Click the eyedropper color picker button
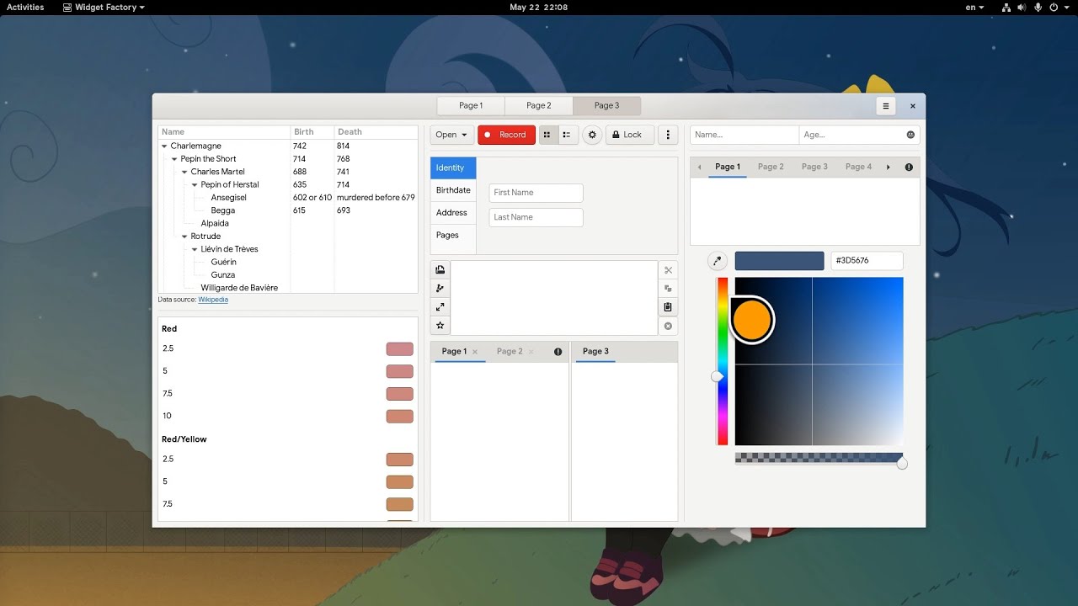Screen dimensions: 1078x606 pyautogui.click(x=718, y=261)
